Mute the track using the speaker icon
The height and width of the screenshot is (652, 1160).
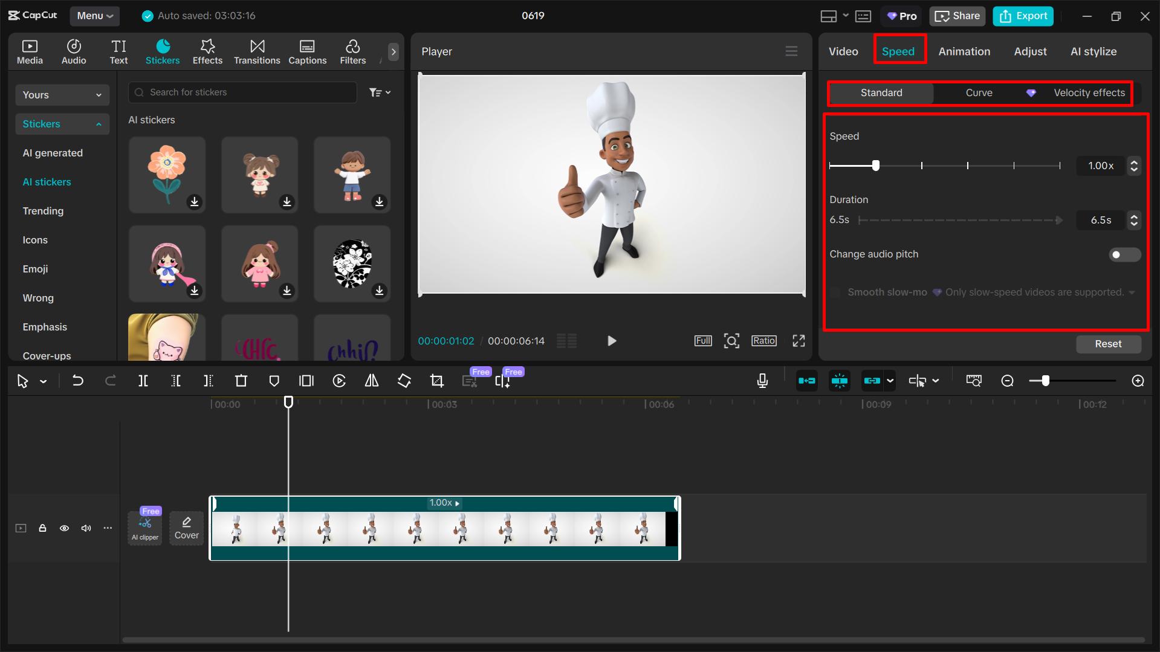[x=86, y=528]
